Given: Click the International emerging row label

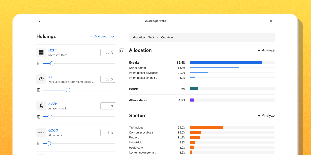Looking at the screenshot, I should [x=143, y=78].
